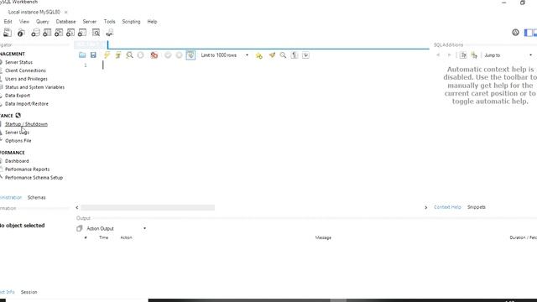Image resolution: width=537 pixels, height=302 pixels.
Task: Commit the current transaction
Action: [168, 55]
